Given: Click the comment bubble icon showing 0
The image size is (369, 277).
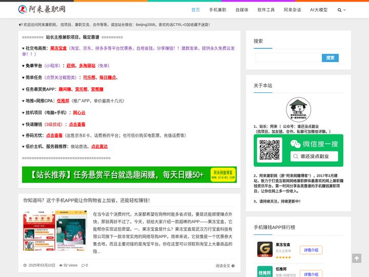Looking at the screenshot, I should (x=83, y=266).
